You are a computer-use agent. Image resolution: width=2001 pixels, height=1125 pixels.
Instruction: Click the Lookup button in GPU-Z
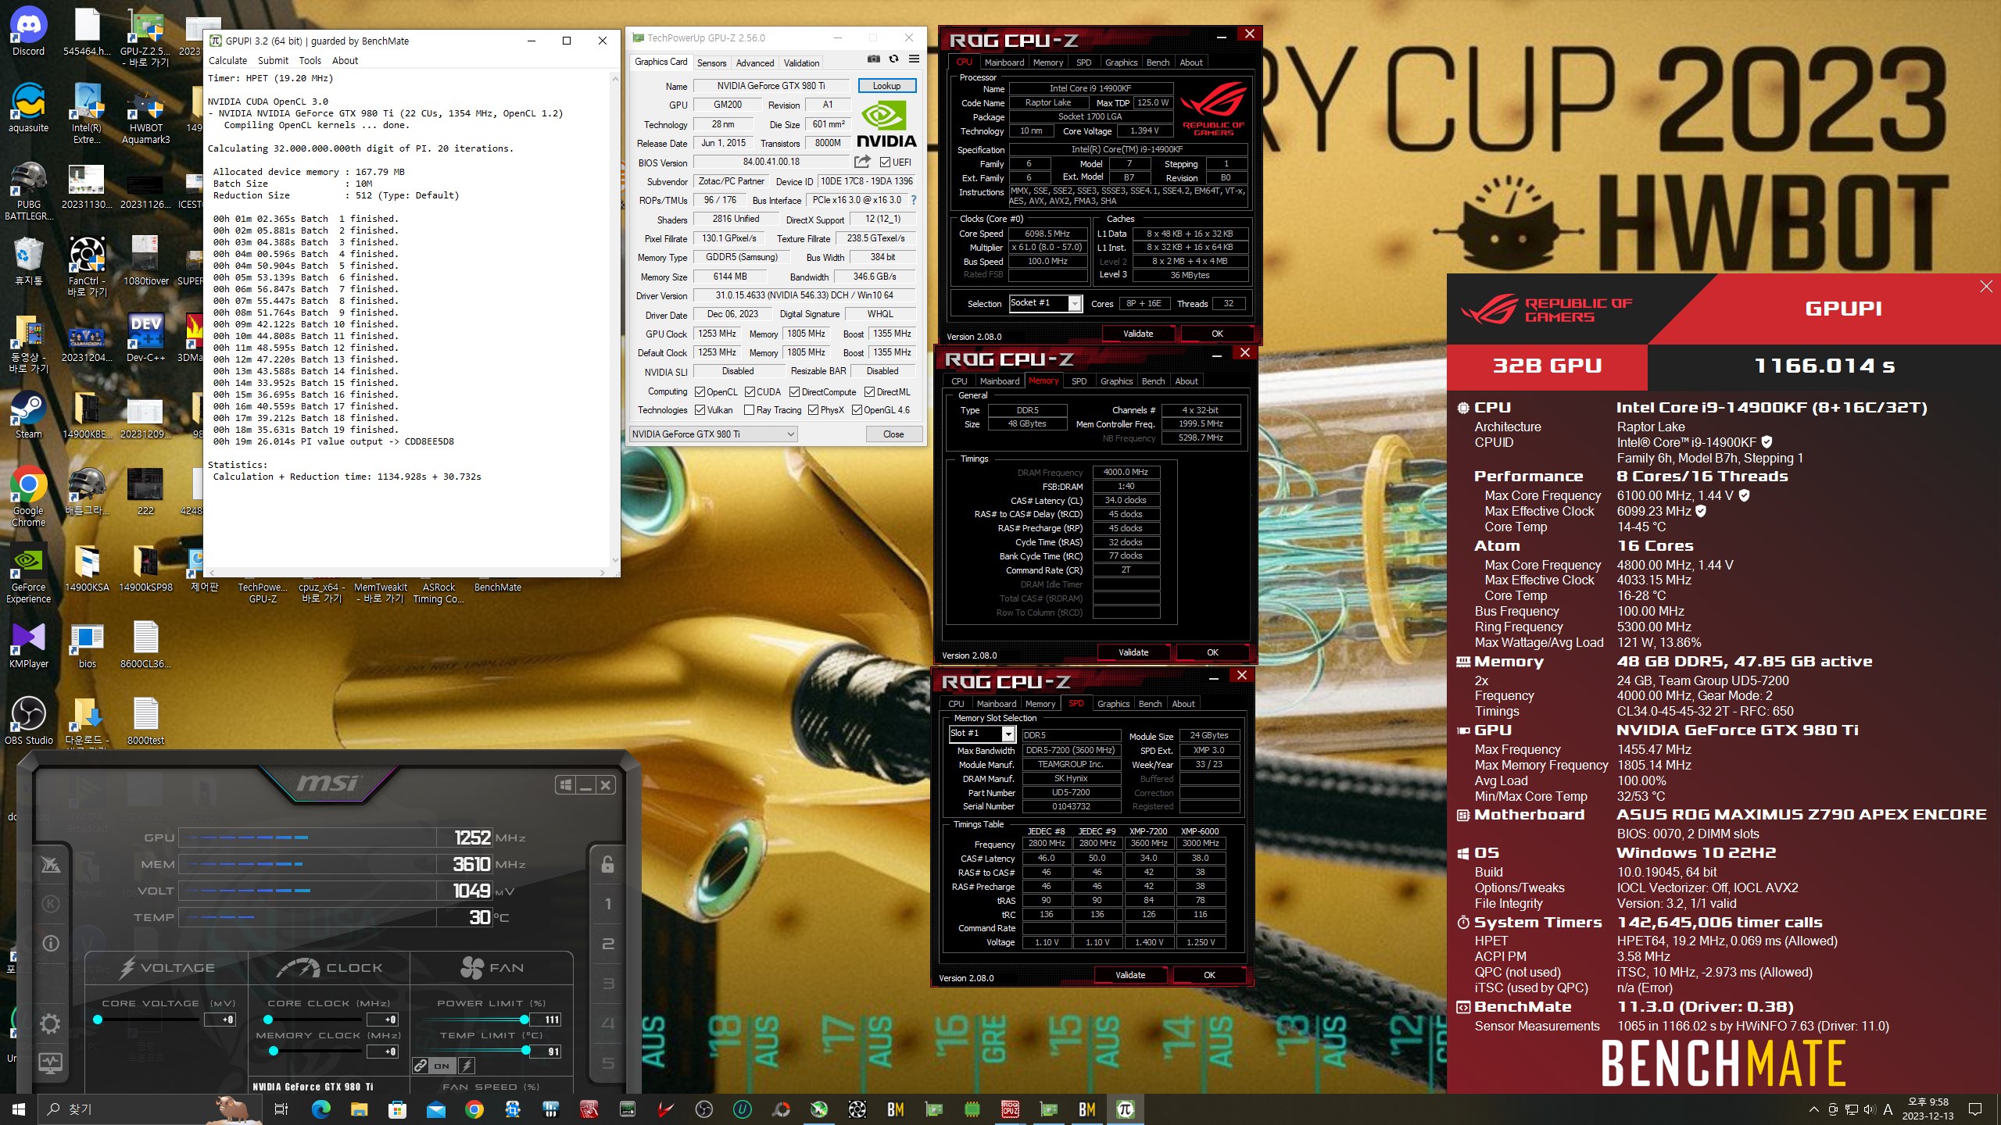887,86
